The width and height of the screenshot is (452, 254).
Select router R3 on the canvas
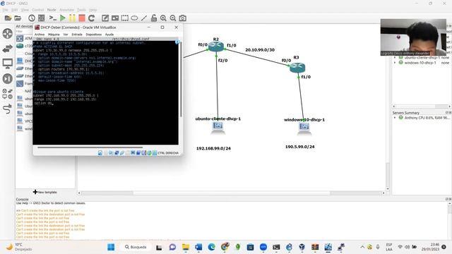click(297, 68)
